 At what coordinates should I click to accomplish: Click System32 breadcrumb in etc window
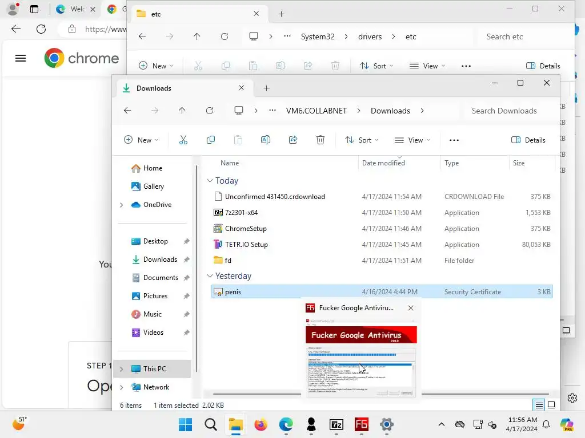(318, 36)
